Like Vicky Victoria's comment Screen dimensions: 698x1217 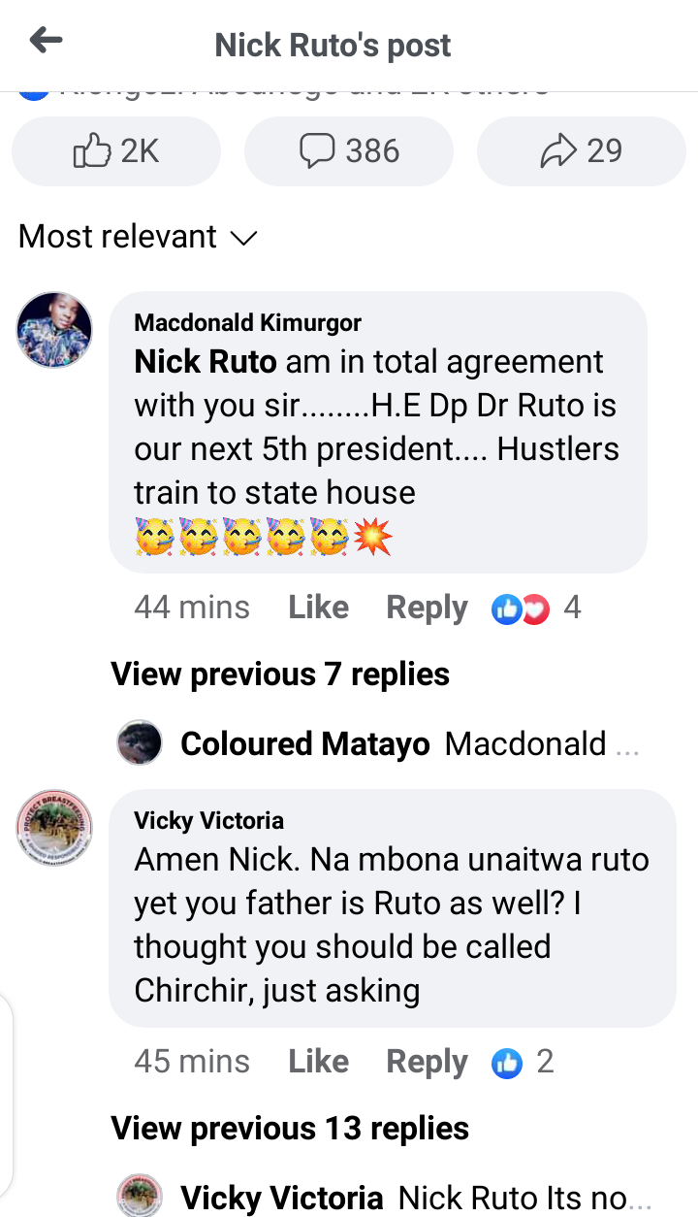[318, 1062]
